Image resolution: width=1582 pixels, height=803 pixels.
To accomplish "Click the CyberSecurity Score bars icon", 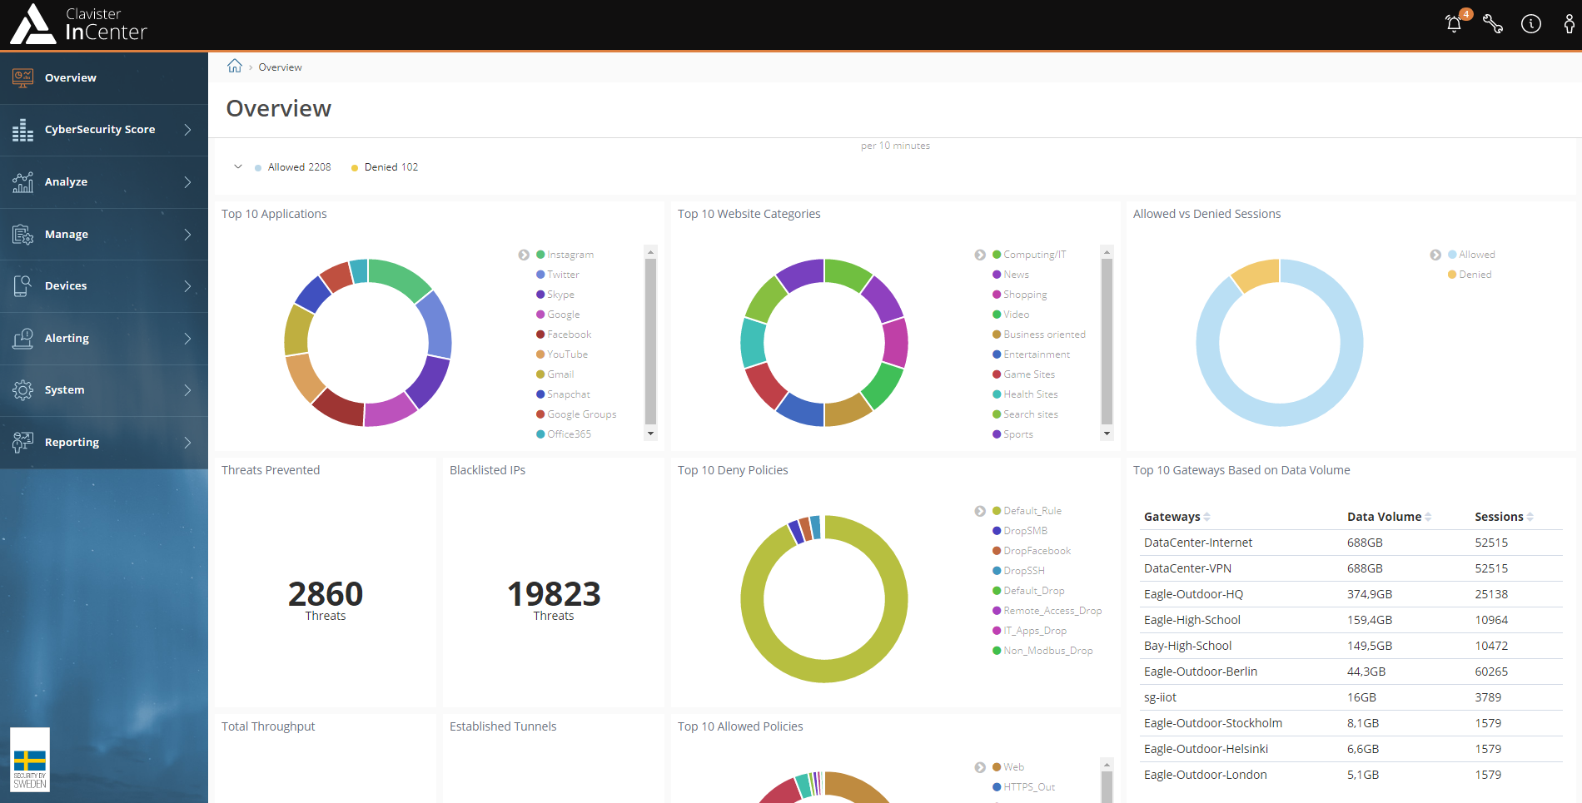I will coord(22,130).
